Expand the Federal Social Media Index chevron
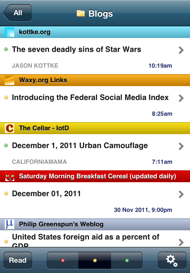Viewport: 190px width, 273px height. click(181, 98)
